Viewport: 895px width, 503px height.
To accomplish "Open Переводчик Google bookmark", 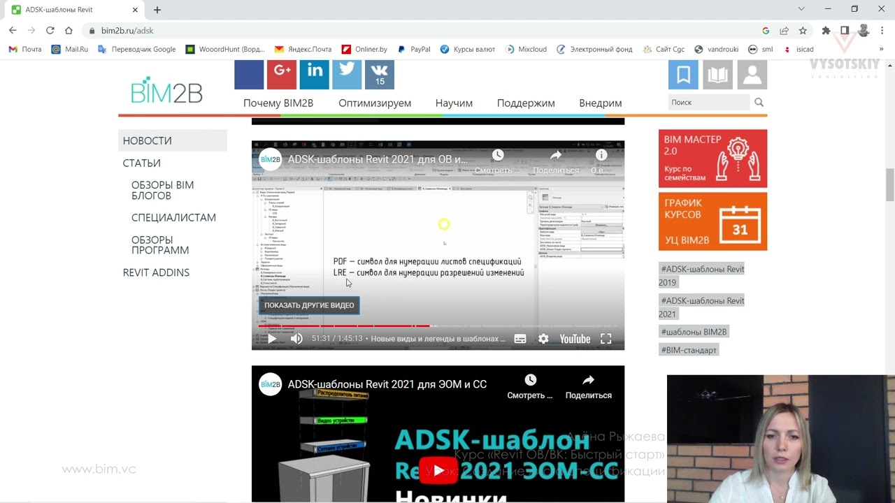I will (x=137, y=50).
